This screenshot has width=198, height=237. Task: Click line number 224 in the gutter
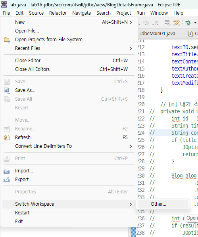pos(141,133)
